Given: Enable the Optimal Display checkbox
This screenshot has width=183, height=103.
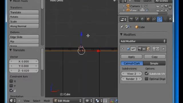Looking at the screenshot, I should tap(146, 79).
